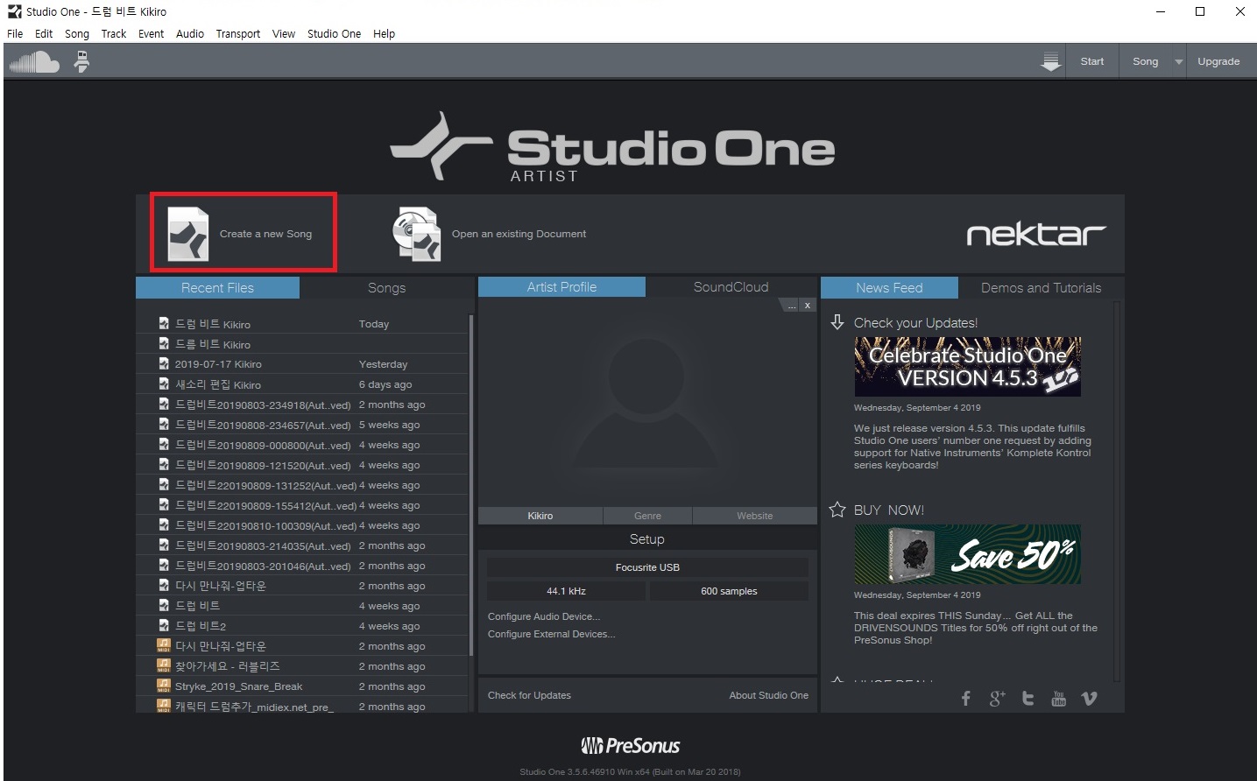This screenshot has height=781, width=1257.
Task: Open the Track menu
Action: point(114,33)
